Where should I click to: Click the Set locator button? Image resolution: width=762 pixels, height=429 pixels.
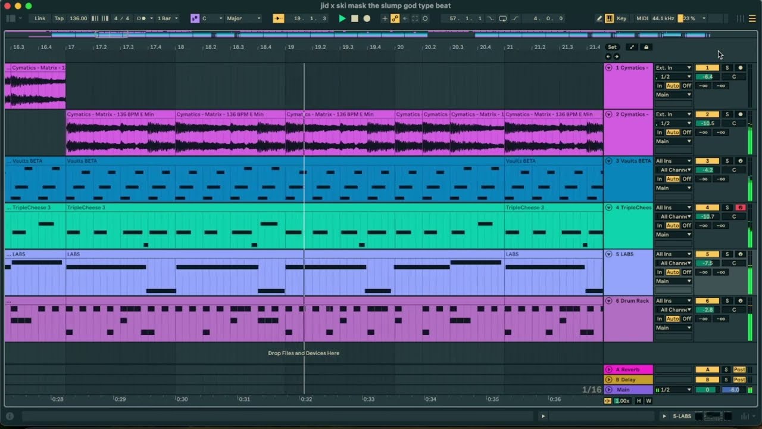612,47
